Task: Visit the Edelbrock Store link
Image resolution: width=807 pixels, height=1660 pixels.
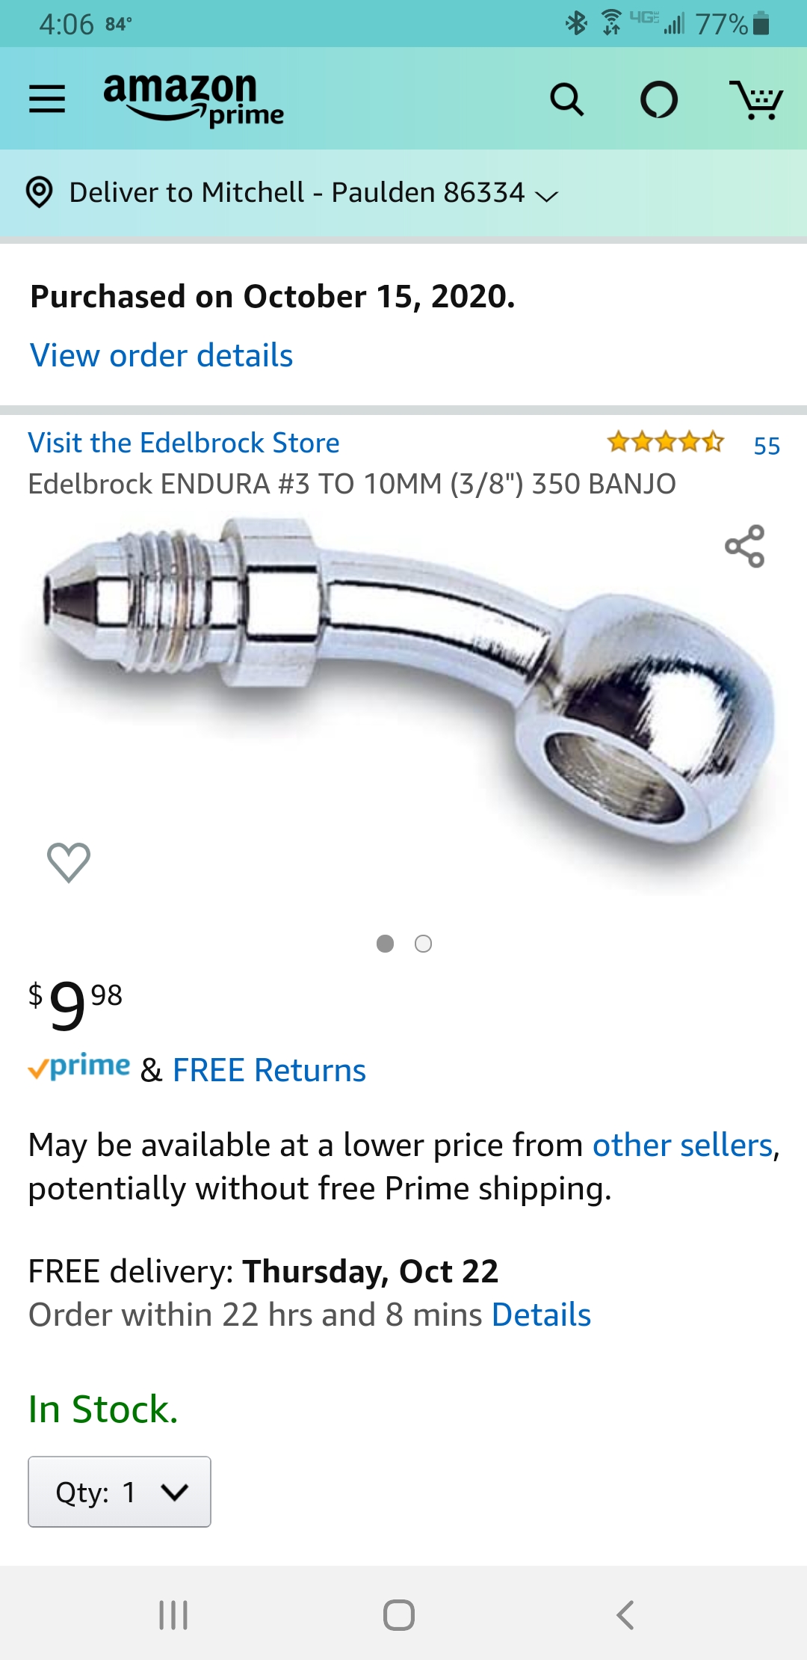Action: tap(184, 443)
